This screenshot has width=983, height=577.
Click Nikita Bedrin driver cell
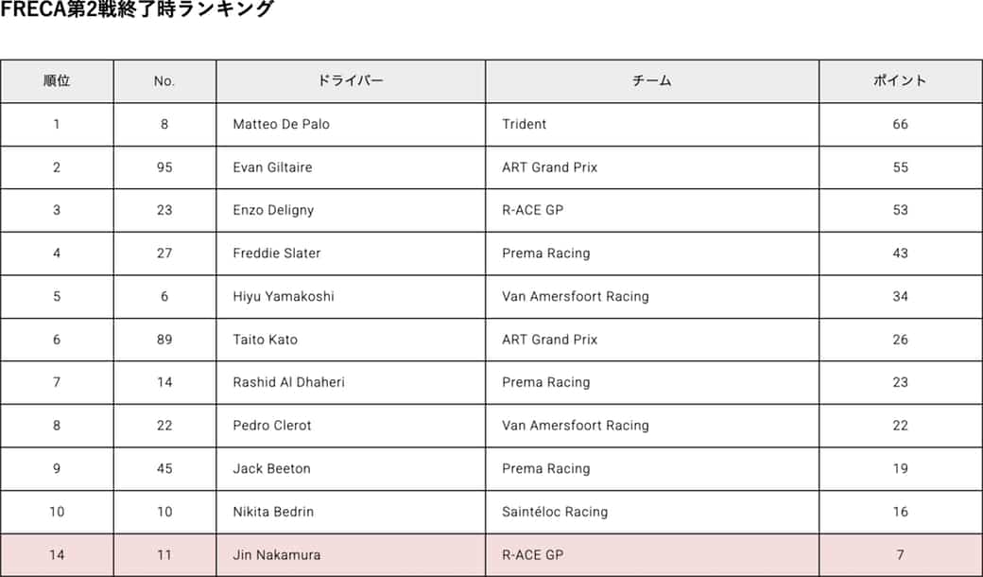351,512
